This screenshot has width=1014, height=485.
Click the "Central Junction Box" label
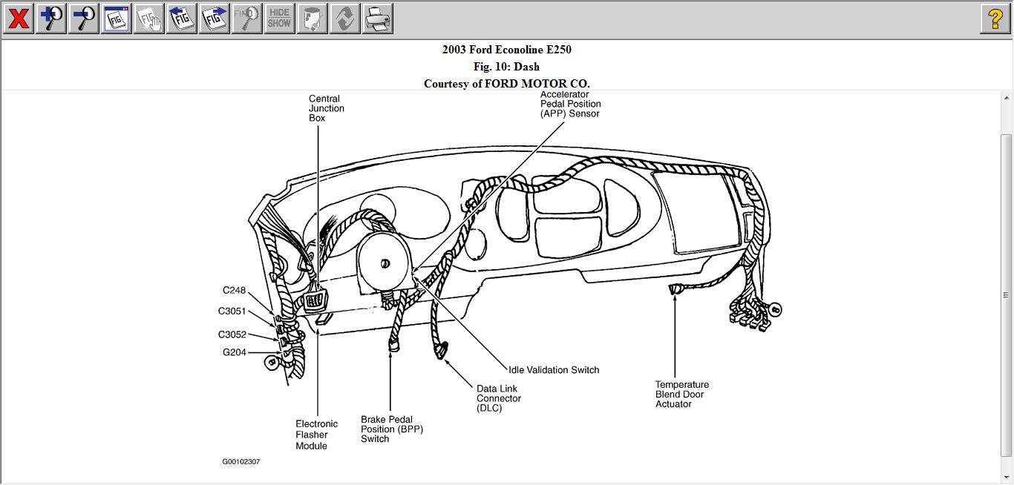(x=327, y=108)
